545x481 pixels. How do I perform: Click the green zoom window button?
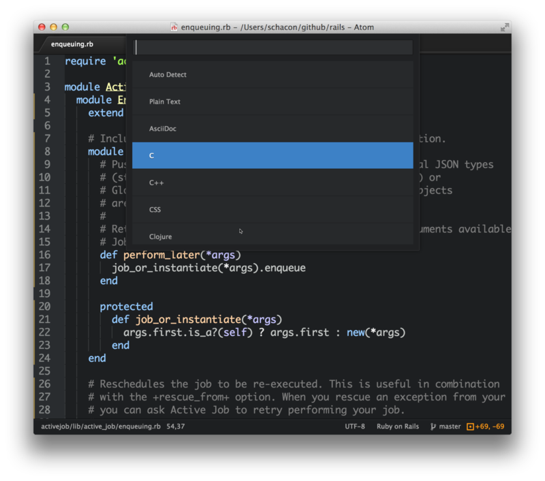[65, 27]
